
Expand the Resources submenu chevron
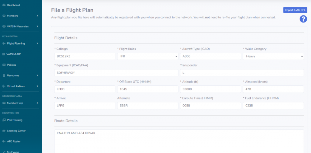(x=37, y=76)
